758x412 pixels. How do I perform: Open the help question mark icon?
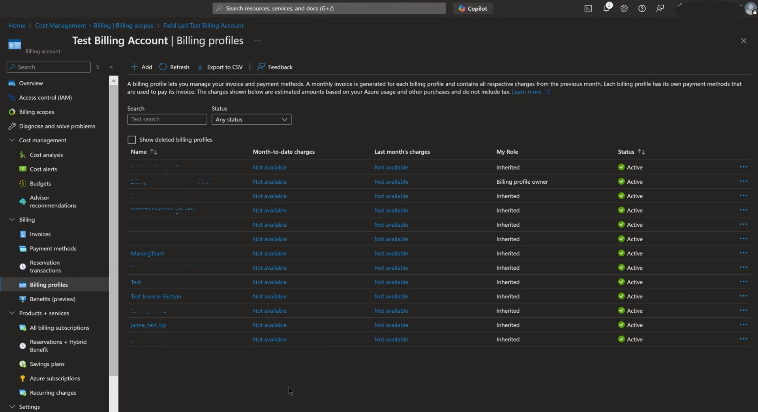coord(642,8)
